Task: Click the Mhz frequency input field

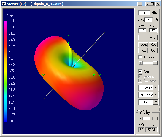Action: pyautogui.click(x=144, y=13)
